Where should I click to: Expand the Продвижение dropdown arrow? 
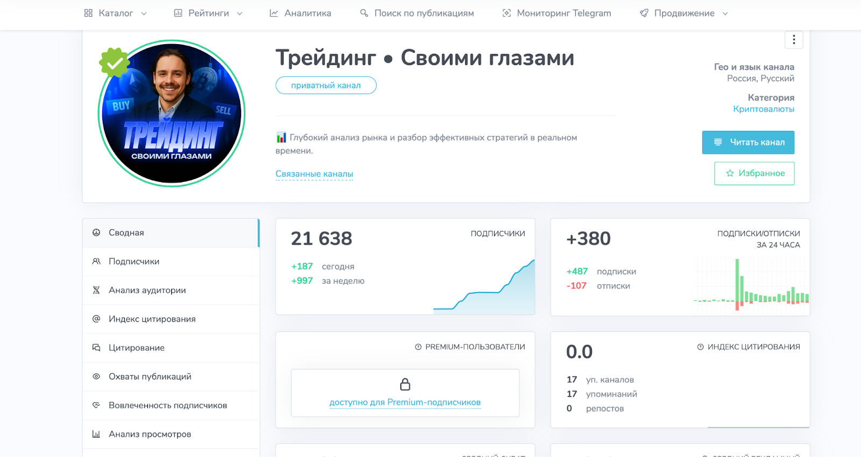pos(725,13)
